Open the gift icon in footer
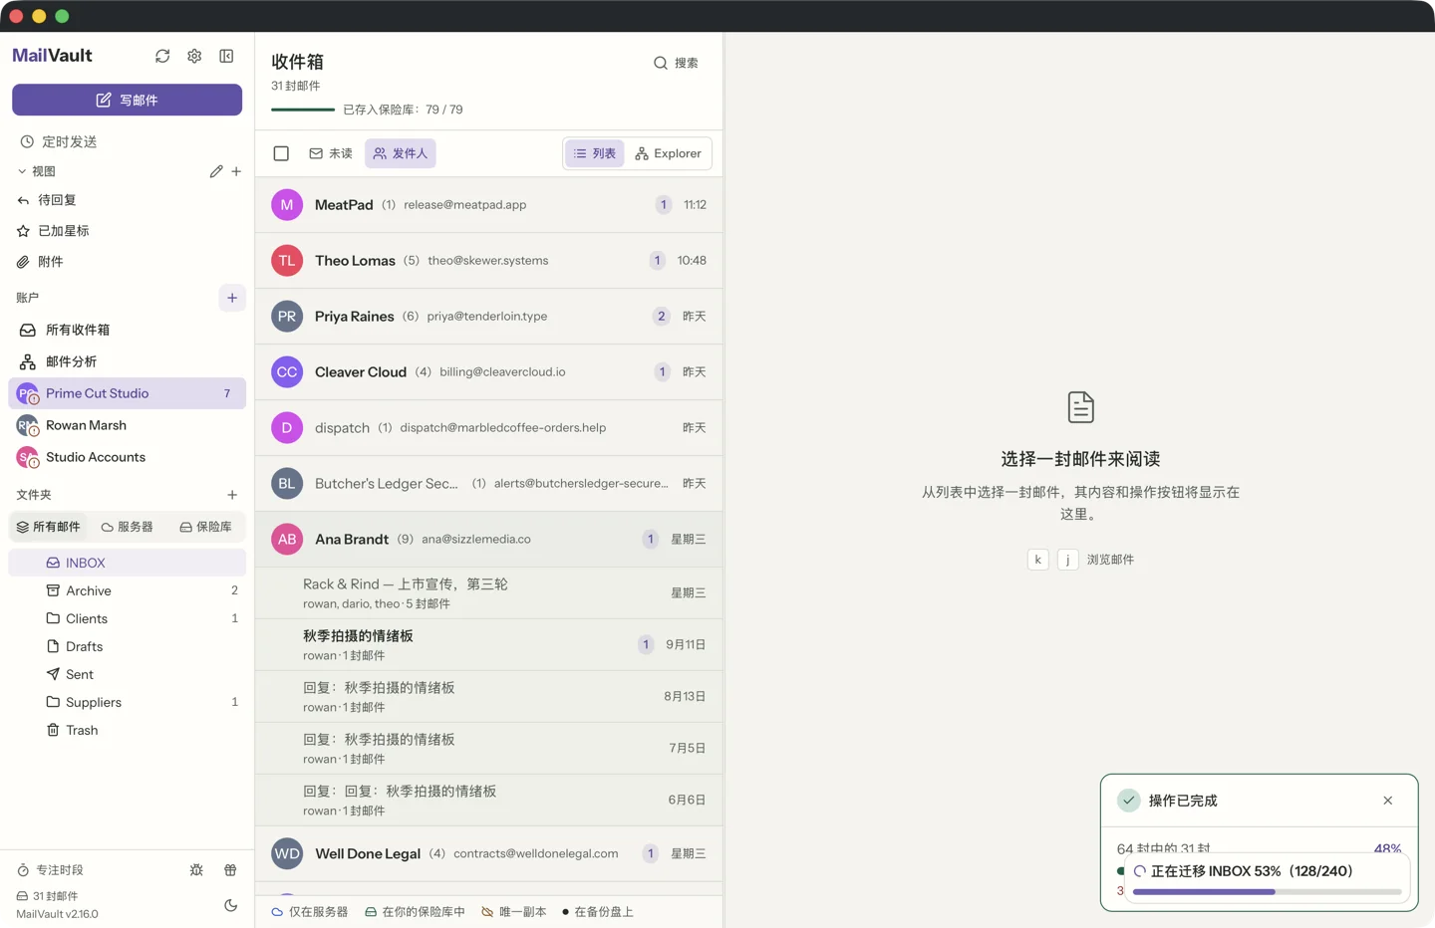1435x928 pixels. coord(230,870)
